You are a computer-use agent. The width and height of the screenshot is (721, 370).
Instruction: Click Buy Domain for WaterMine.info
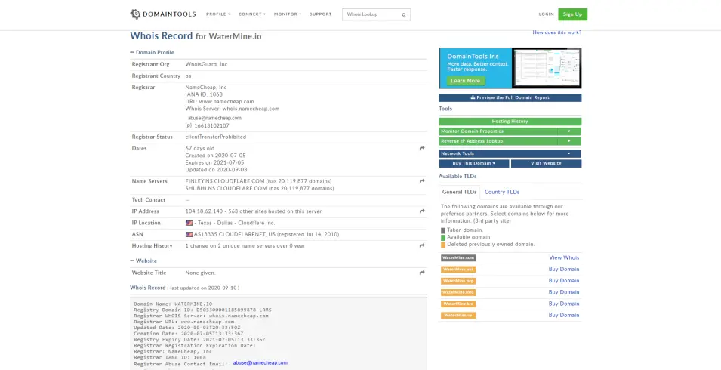coord(564,292)
